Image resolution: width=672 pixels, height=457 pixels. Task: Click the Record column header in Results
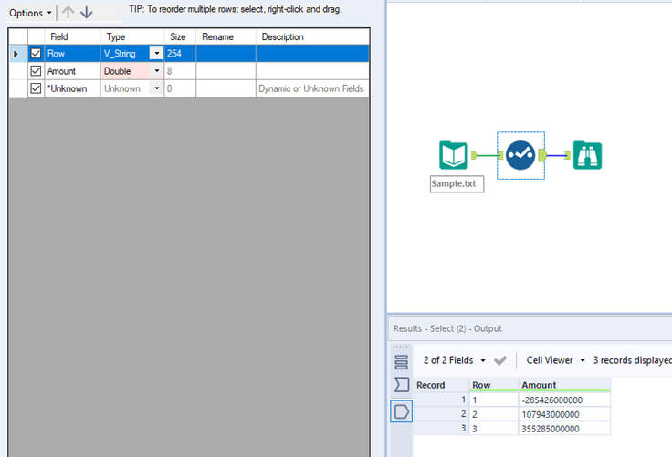[x=441, y=385]
